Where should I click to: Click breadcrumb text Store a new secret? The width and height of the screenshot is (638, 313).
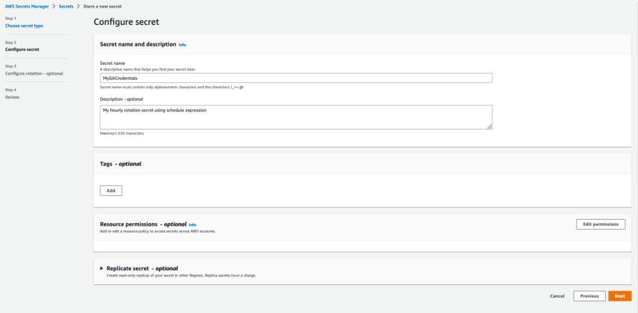(102, 6)
